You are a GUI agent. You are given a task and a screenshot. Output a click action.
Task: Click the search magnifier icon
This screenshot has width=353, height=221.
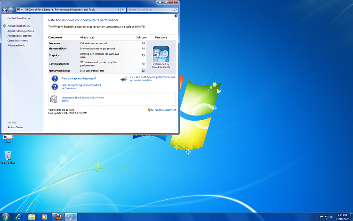pos(176,10)
